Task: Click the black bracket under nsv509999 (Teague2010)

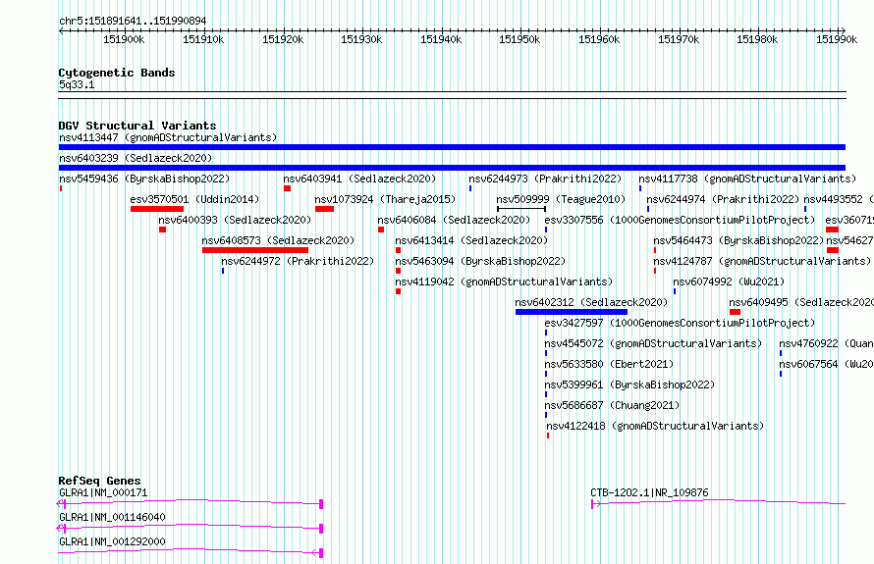Action: [521, 209]
